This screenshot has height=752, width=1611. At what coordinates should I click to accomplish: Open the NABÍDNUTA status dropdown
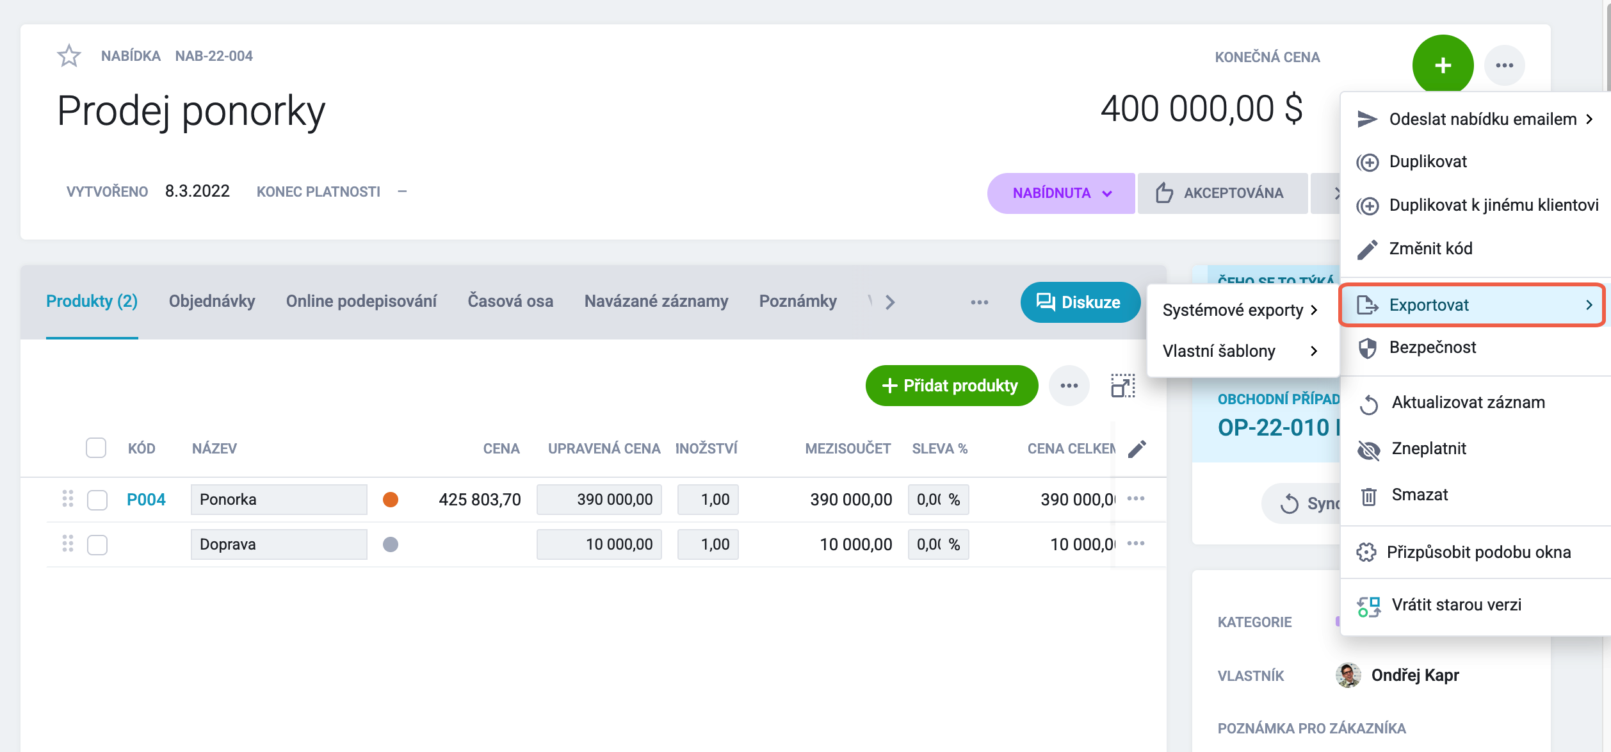1061,193
